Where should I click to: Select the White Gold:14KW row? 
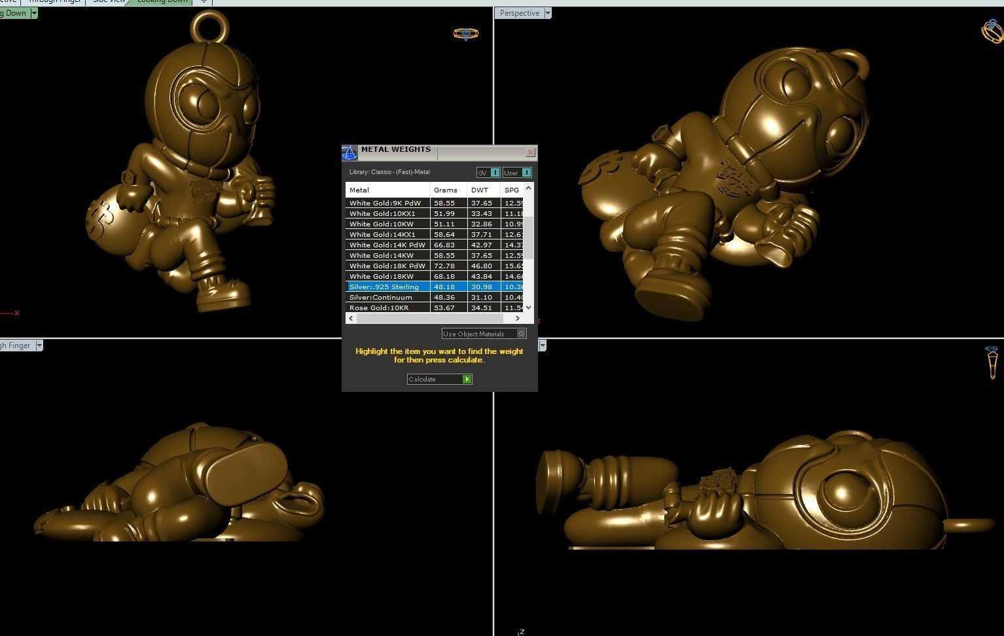(x=435, y=255)
